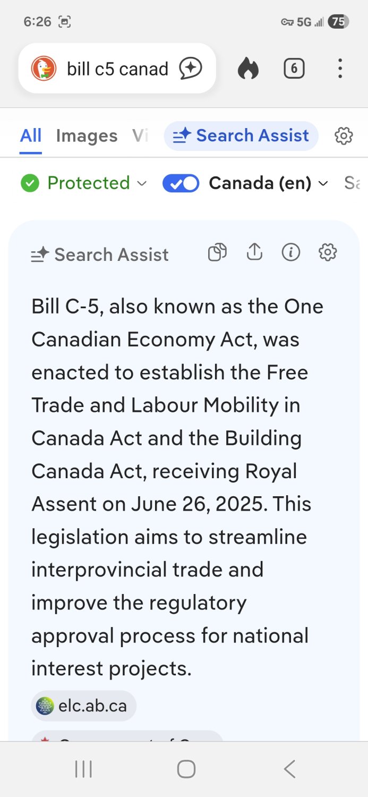Tap the Android home navigation button

(186, 769)
